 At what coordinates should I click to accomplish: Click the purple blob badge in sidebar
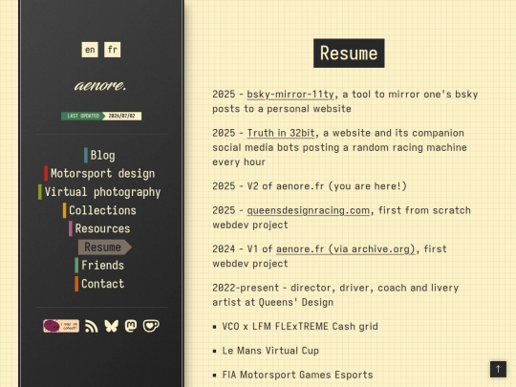(61, 326)
